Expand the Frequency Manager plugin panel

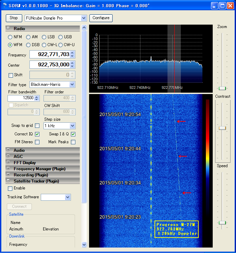click(8, 169)
